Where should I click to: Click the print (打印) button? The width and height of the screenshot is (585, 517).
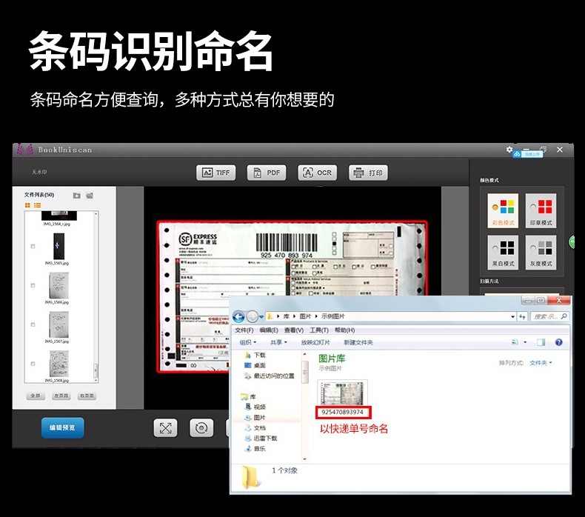tap(368, 173)
